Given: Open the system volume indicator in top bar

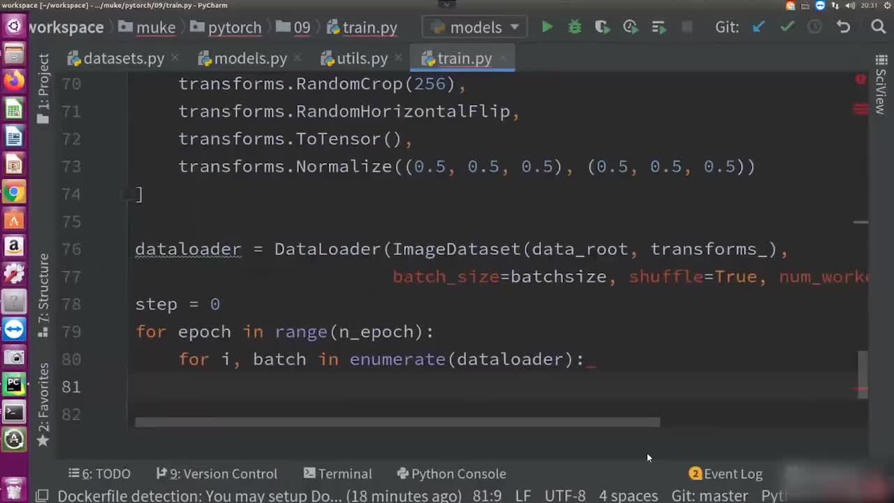Looking at the screenshot, I should coord(850,6).
